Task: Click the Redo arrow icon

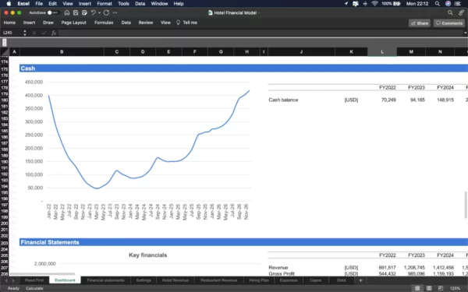Action: [106, 12]
